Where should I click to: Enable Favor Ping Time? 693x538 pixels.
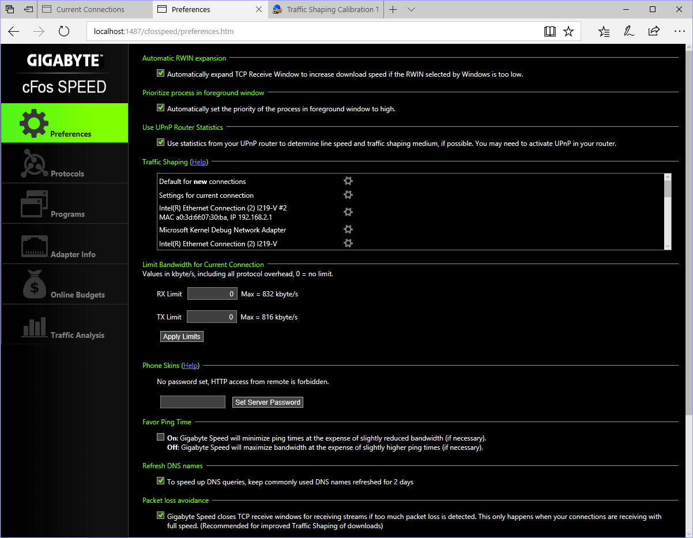coord(161,438)
